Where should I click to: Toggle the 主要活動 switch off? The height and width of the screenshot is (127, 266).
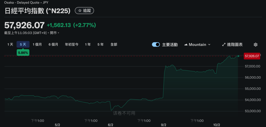point(156,44)
